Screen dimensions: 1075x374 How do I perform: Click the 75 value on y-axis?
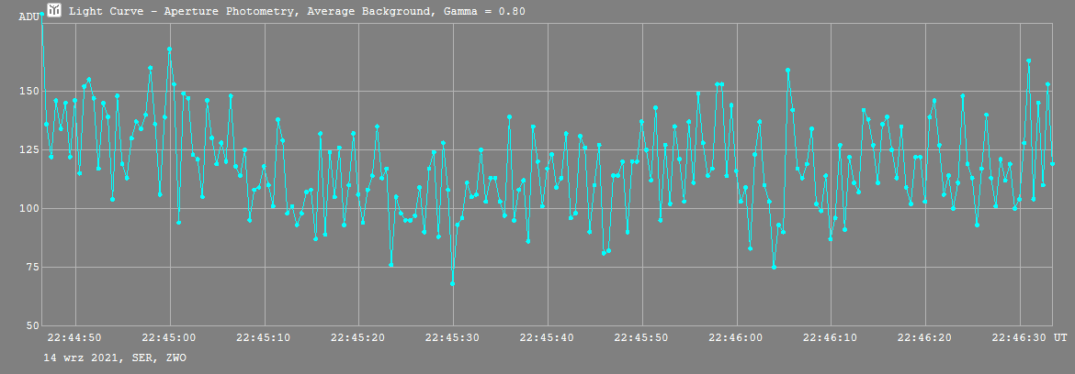coord(31,268)
